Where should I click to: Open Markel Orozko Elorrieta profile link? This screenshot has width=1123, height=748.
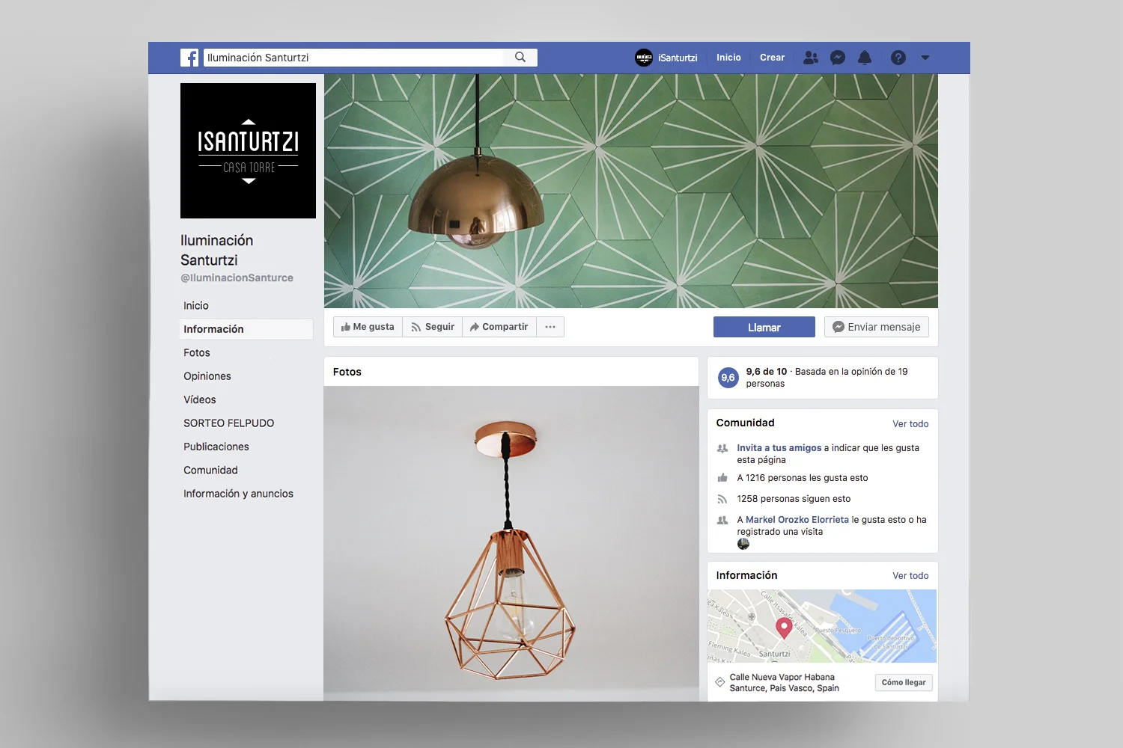[797, 520]
